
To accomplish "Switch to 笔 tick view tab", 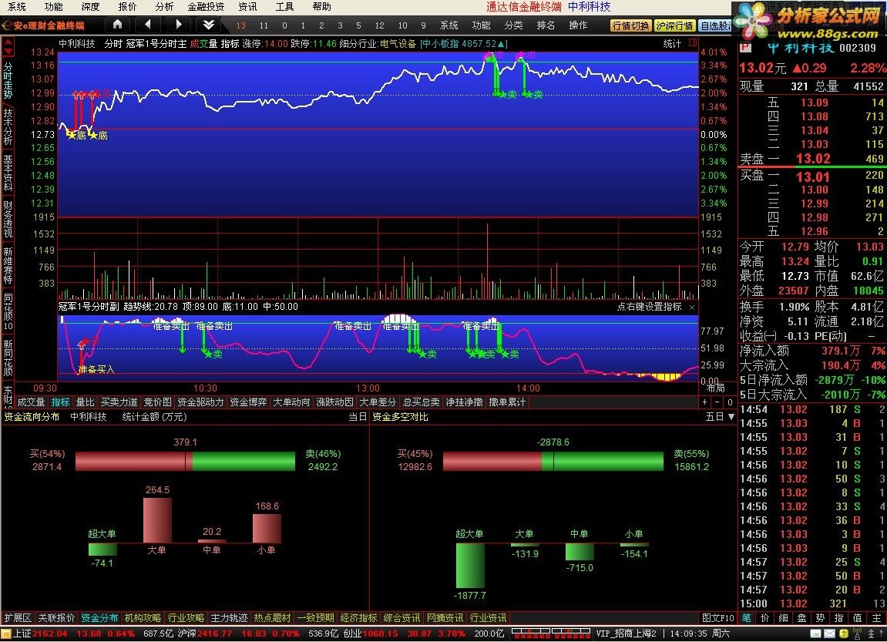I will click(747, 618).
